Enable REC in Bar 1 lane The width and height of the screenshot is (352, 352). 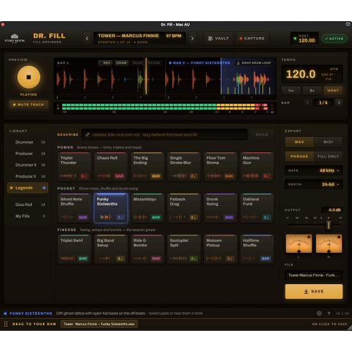pyautogui.click(x=106, y=63)
